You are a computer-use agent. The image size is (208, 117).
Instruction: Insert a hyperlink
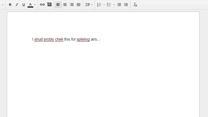point(42,5)
